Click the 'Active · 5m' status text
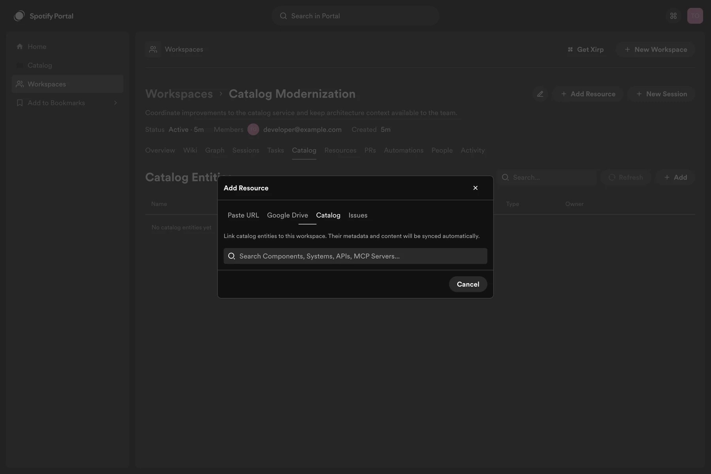The image size is (711, 474). [186, 130]
